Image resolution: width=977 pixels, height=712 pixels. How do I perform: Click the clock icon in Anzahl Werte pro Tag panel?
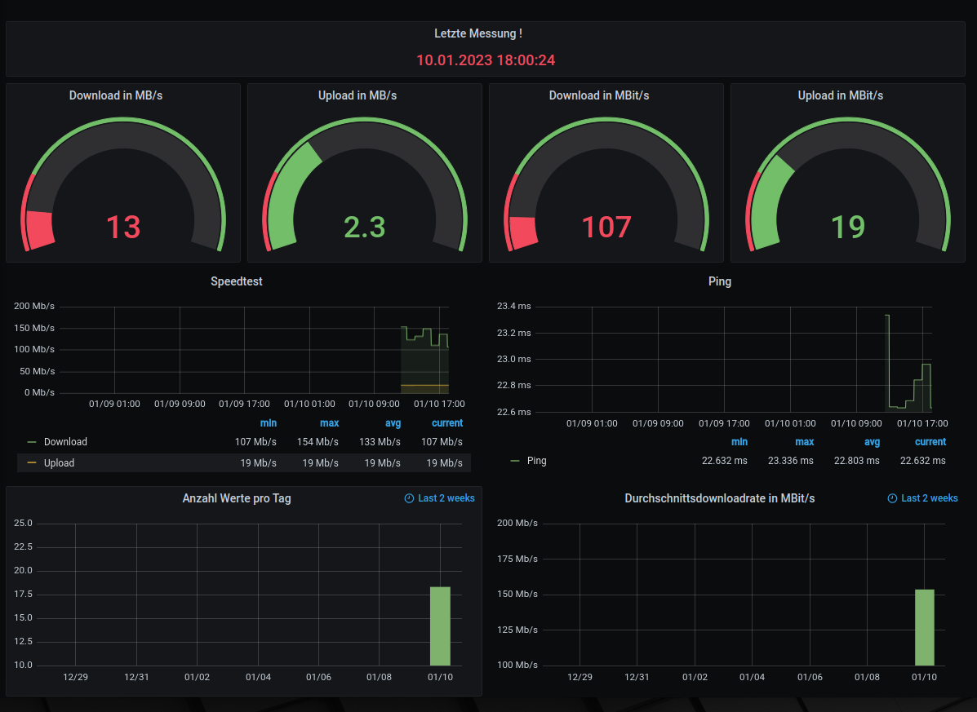(x=410, y=498)
